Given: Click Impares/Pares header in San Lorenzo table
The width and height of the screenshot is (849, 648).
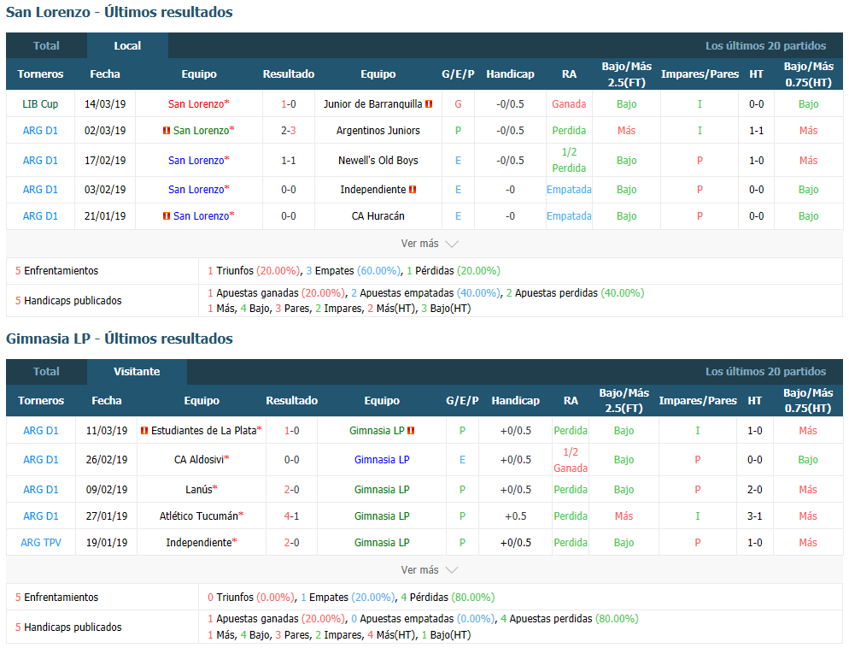Looking at the screenshot, I should coord(700,74).
